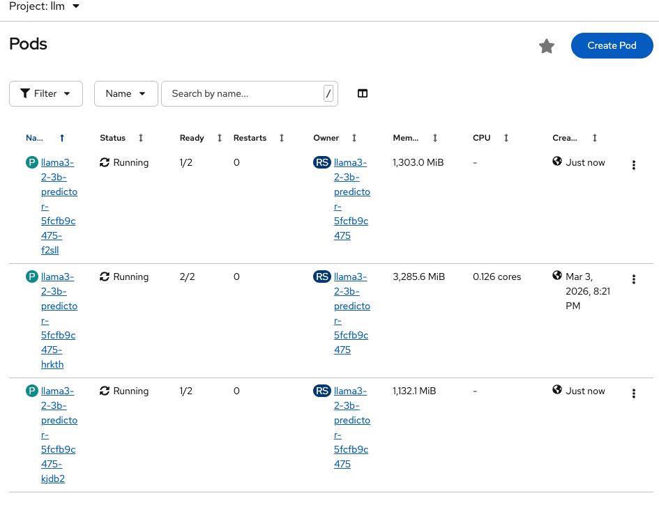Sort by Created column header
This screenshot has height=514, width=659.
(x=564, y=138)
